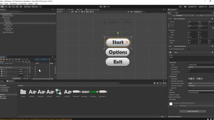This screenshot has height=120, width=214.
Task: Open the GameObject menu
Action: point(13,4)
